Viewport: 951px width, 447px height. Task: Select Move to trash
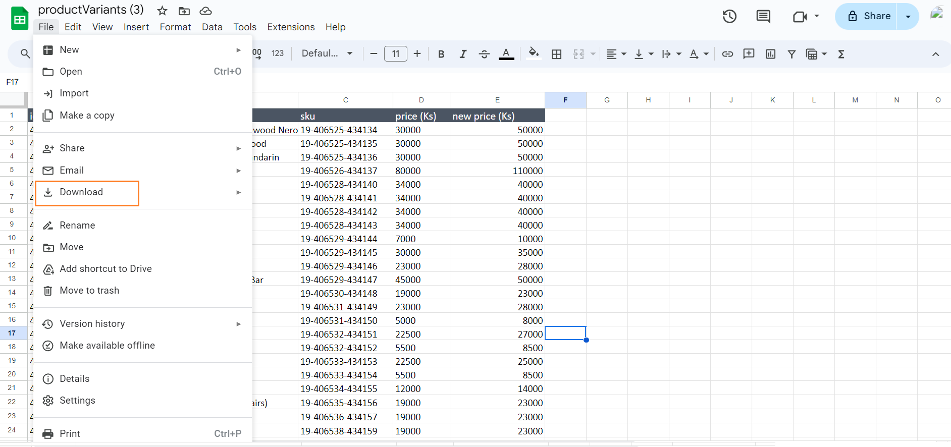pos(143,291)
